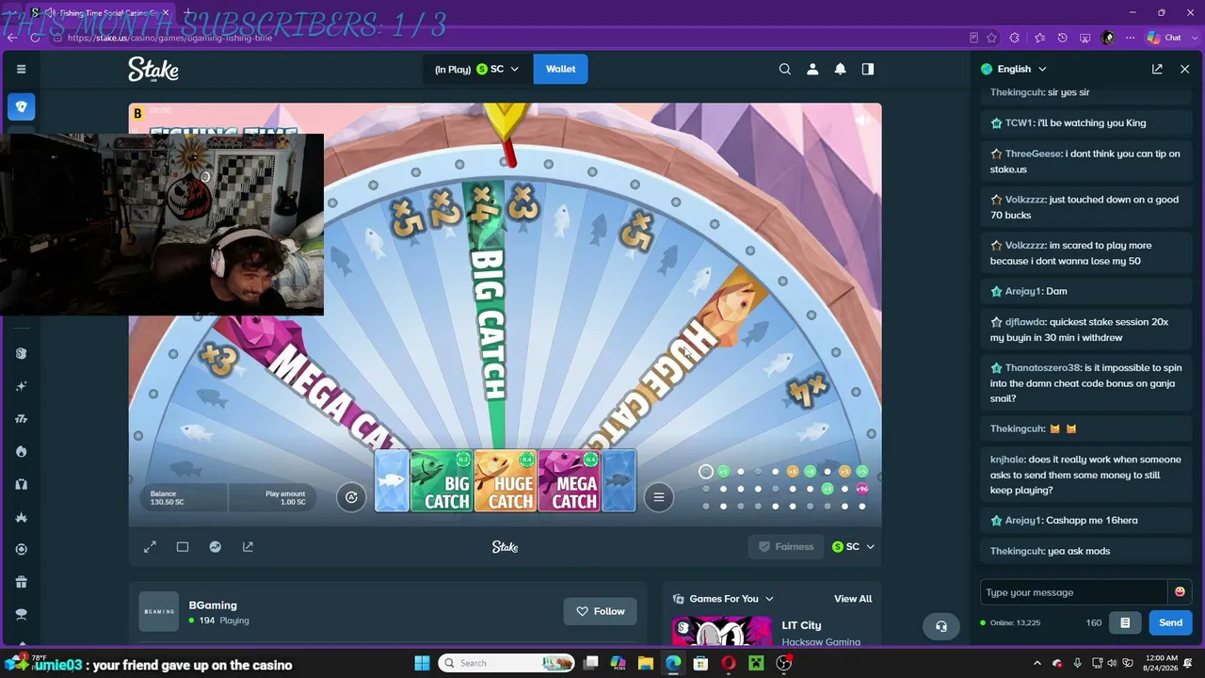Viewport: 1205px width, 678px height.
Task: Open the Wallet
Action: (x=560, y=69)
